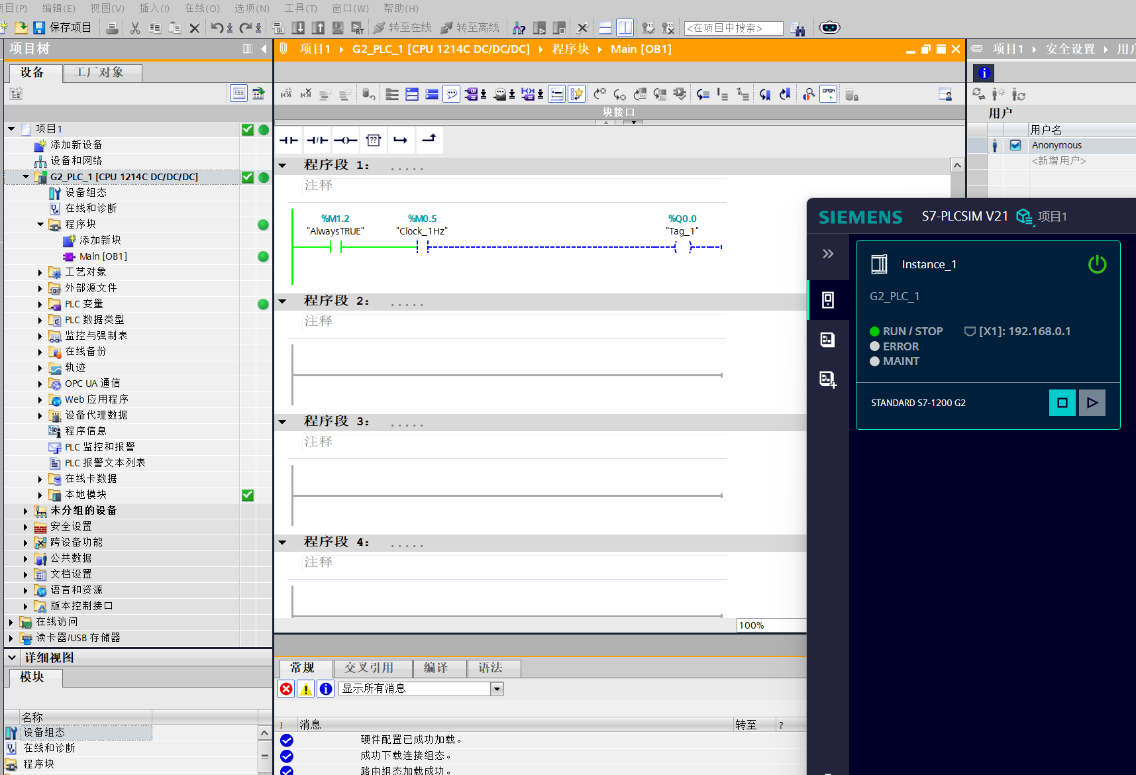Viewport: 1136px width, 775px height.
Task: Open the Plant objects tab
Action: [99, 72]
